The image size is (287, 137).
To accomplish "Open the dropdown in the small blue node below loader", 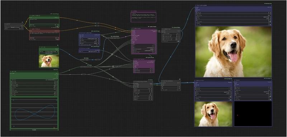I will [89, 52].
